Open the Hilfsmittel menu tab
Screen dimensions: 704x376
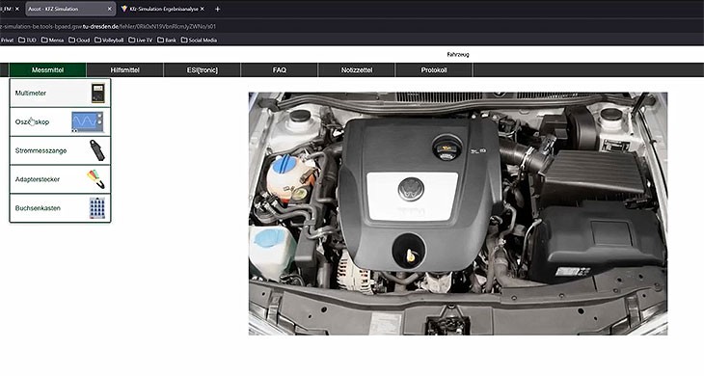(x=124, y=70)
